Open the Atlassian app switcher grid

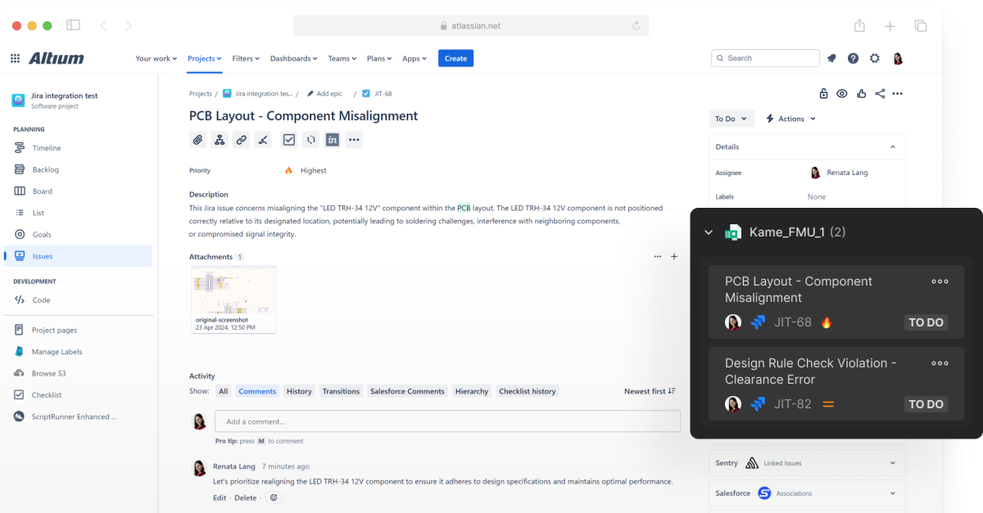click(14, 57)
